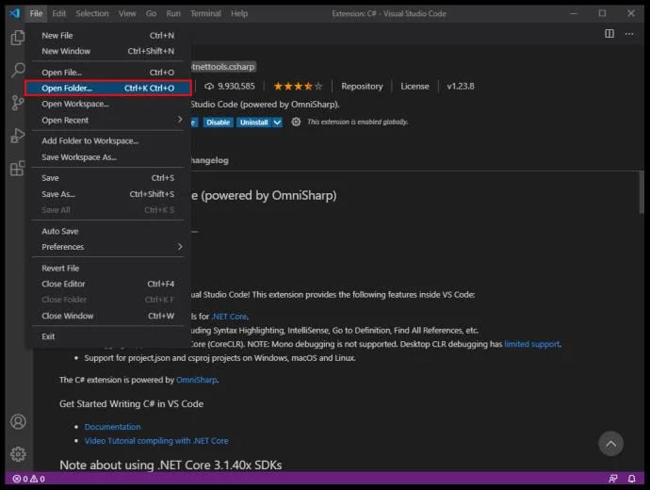Choose Open Folder... from File menu
This screenshot has width=650, height=490.
107,89
